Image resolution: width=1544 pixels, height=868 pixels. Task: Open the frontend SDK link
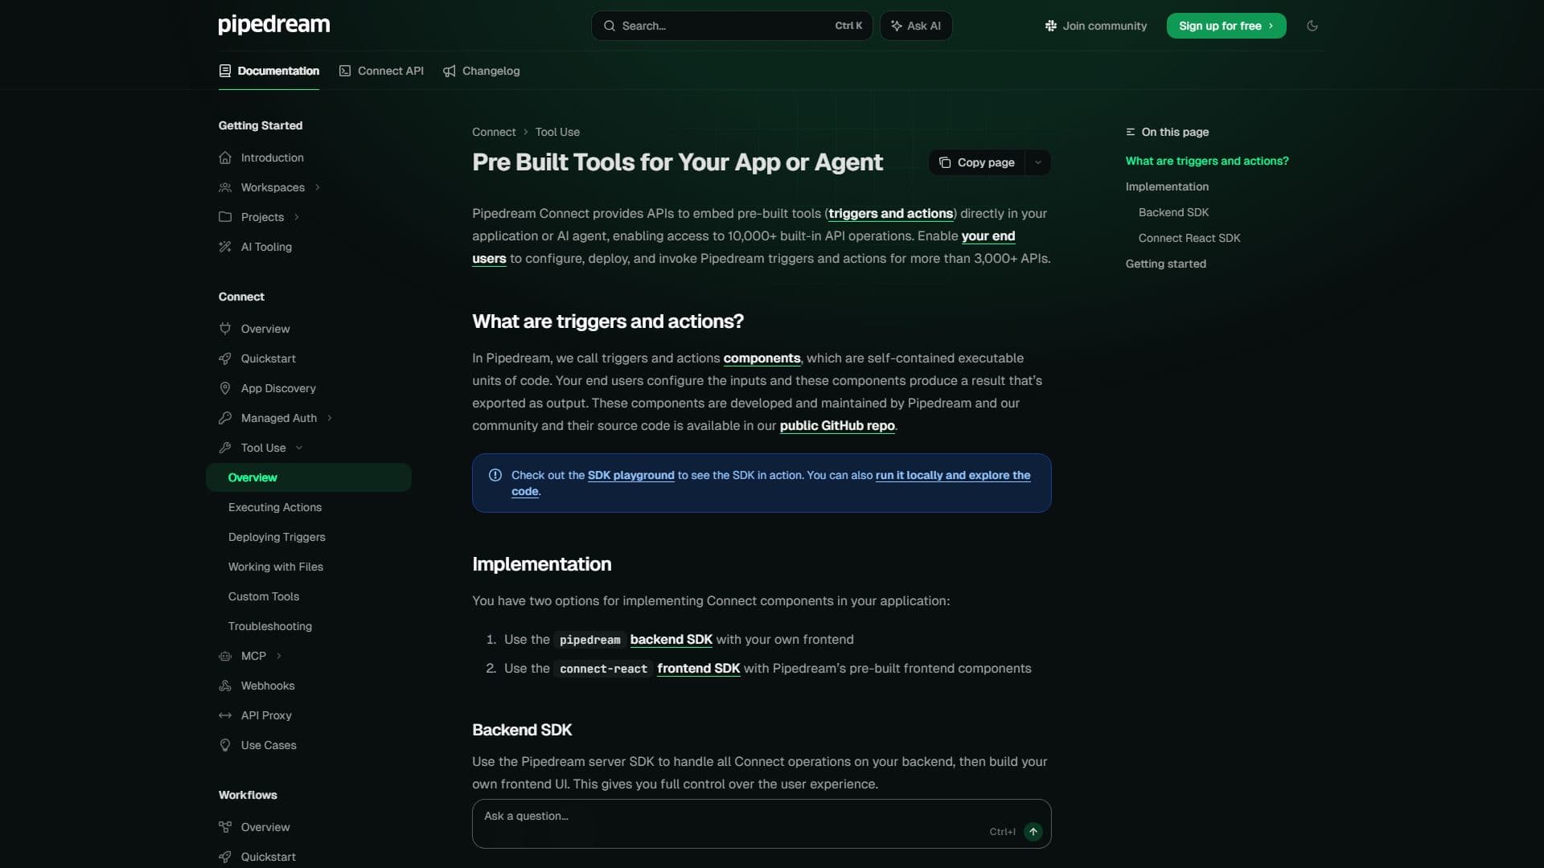click(x=699, y=668)
